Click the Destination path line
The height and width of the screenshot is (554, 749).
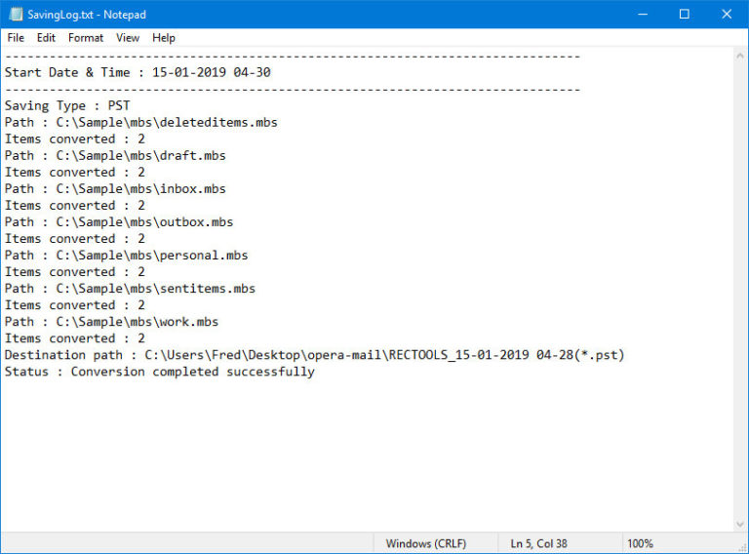tap(314, 355)
